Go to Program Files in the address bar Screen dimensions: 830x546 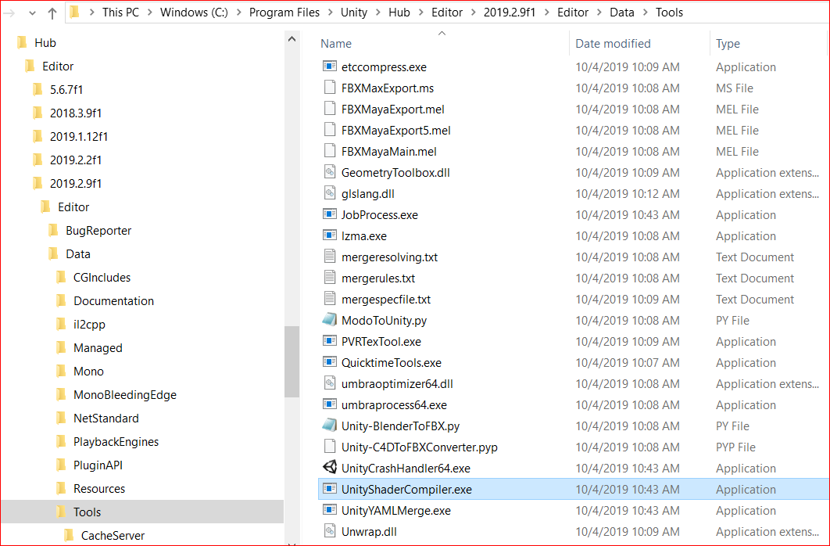[284, 13]
